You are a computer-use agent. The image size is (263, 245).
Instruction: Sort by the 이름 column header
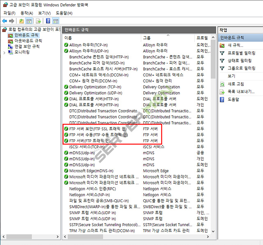[x=68, y=38]
